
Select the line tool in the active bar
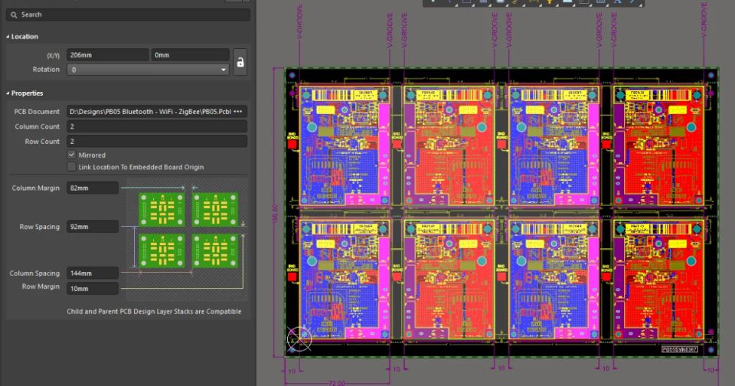click(x=632, y=2)
